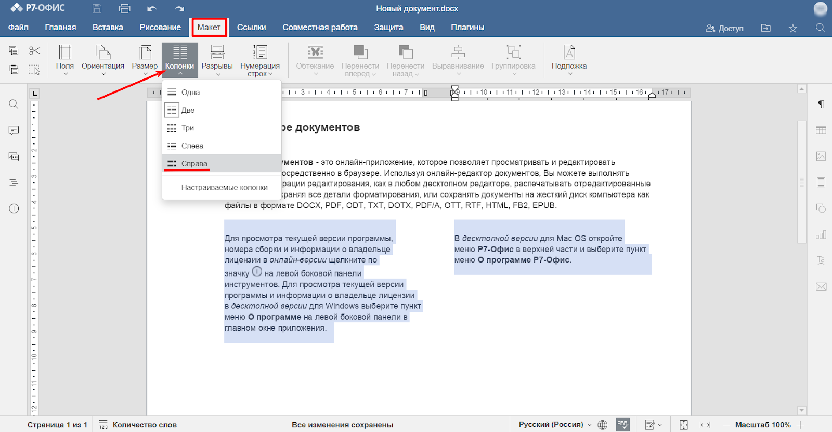Click the Select all icon
Image resolution: width=832 pixels, height=432 pixels.
coord(34,70)
